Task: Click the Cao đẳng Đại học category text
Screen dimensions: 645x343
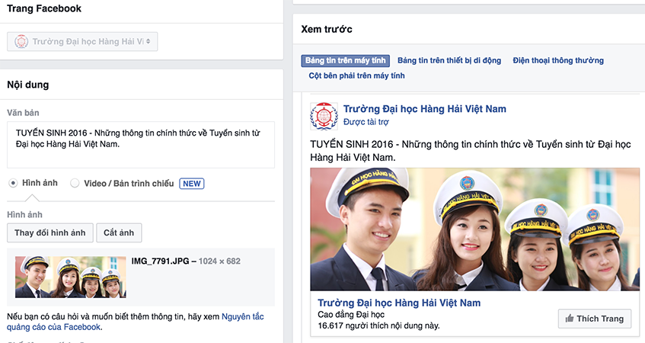Action: click(x=351, y=315)
